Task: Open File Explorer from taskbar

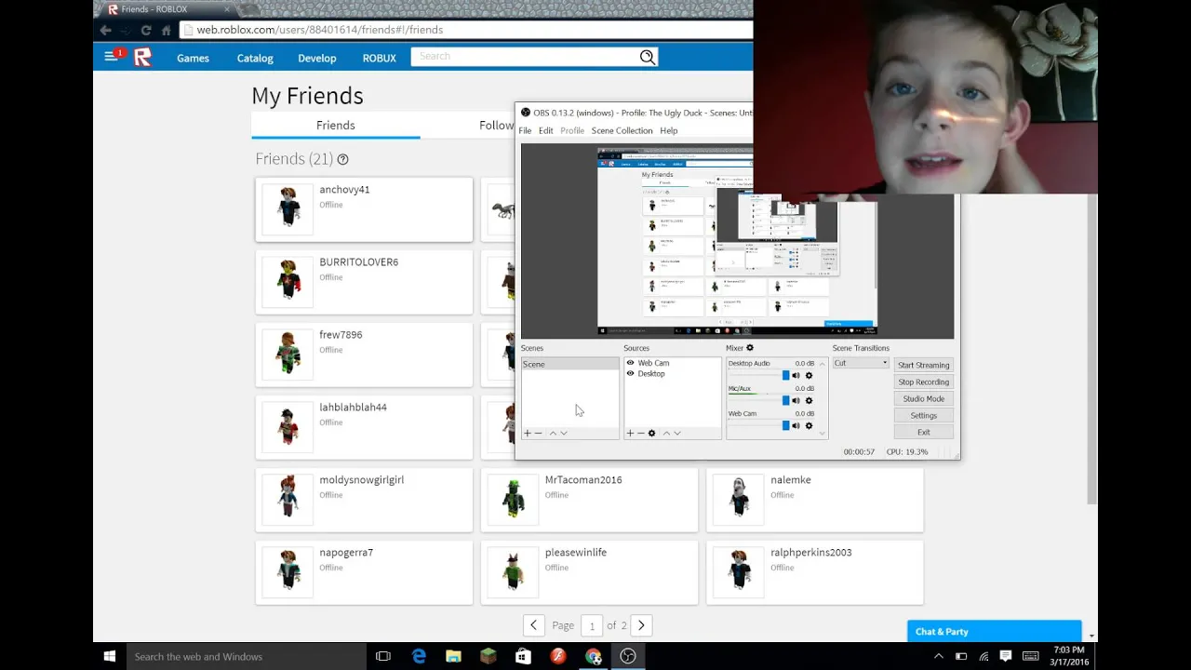Action: tap(453, 656)
